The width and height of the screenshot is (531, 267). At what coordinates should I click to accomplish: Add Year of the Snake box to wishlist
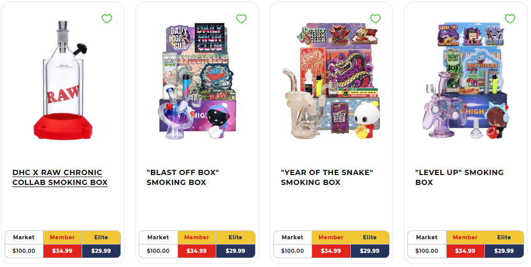375,19
